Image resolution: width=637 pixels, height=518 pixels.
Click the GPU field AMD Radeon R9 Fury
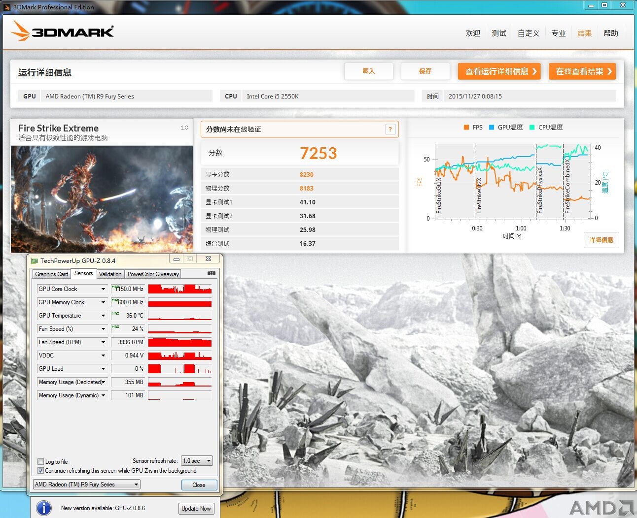click(126, 97)
